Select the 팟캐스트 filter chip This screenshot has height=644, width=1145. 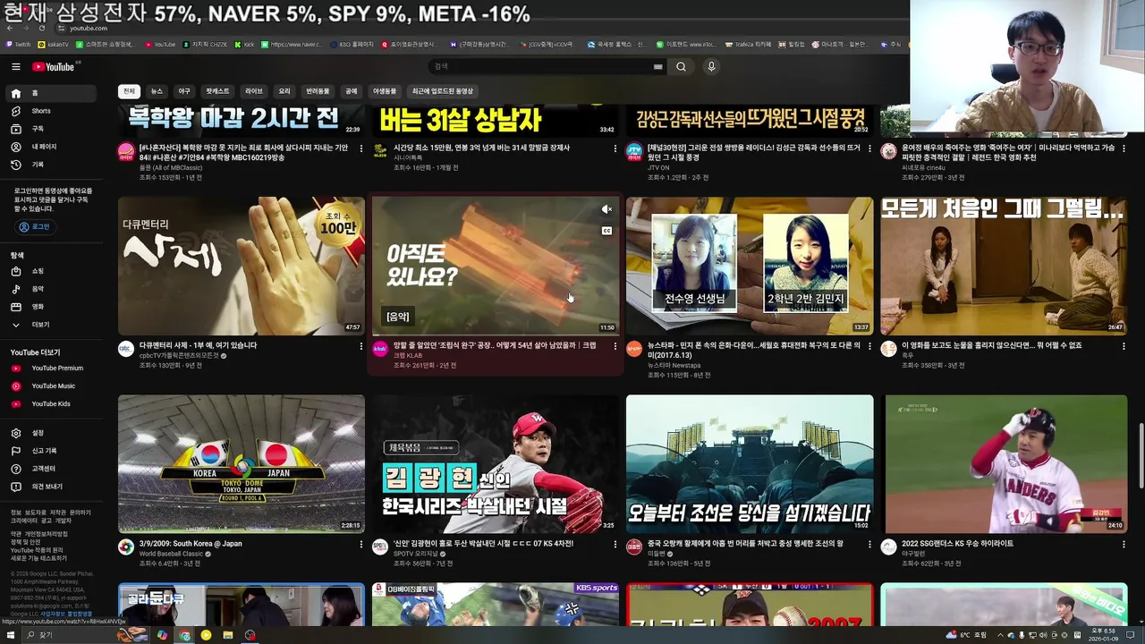point(217,91)
